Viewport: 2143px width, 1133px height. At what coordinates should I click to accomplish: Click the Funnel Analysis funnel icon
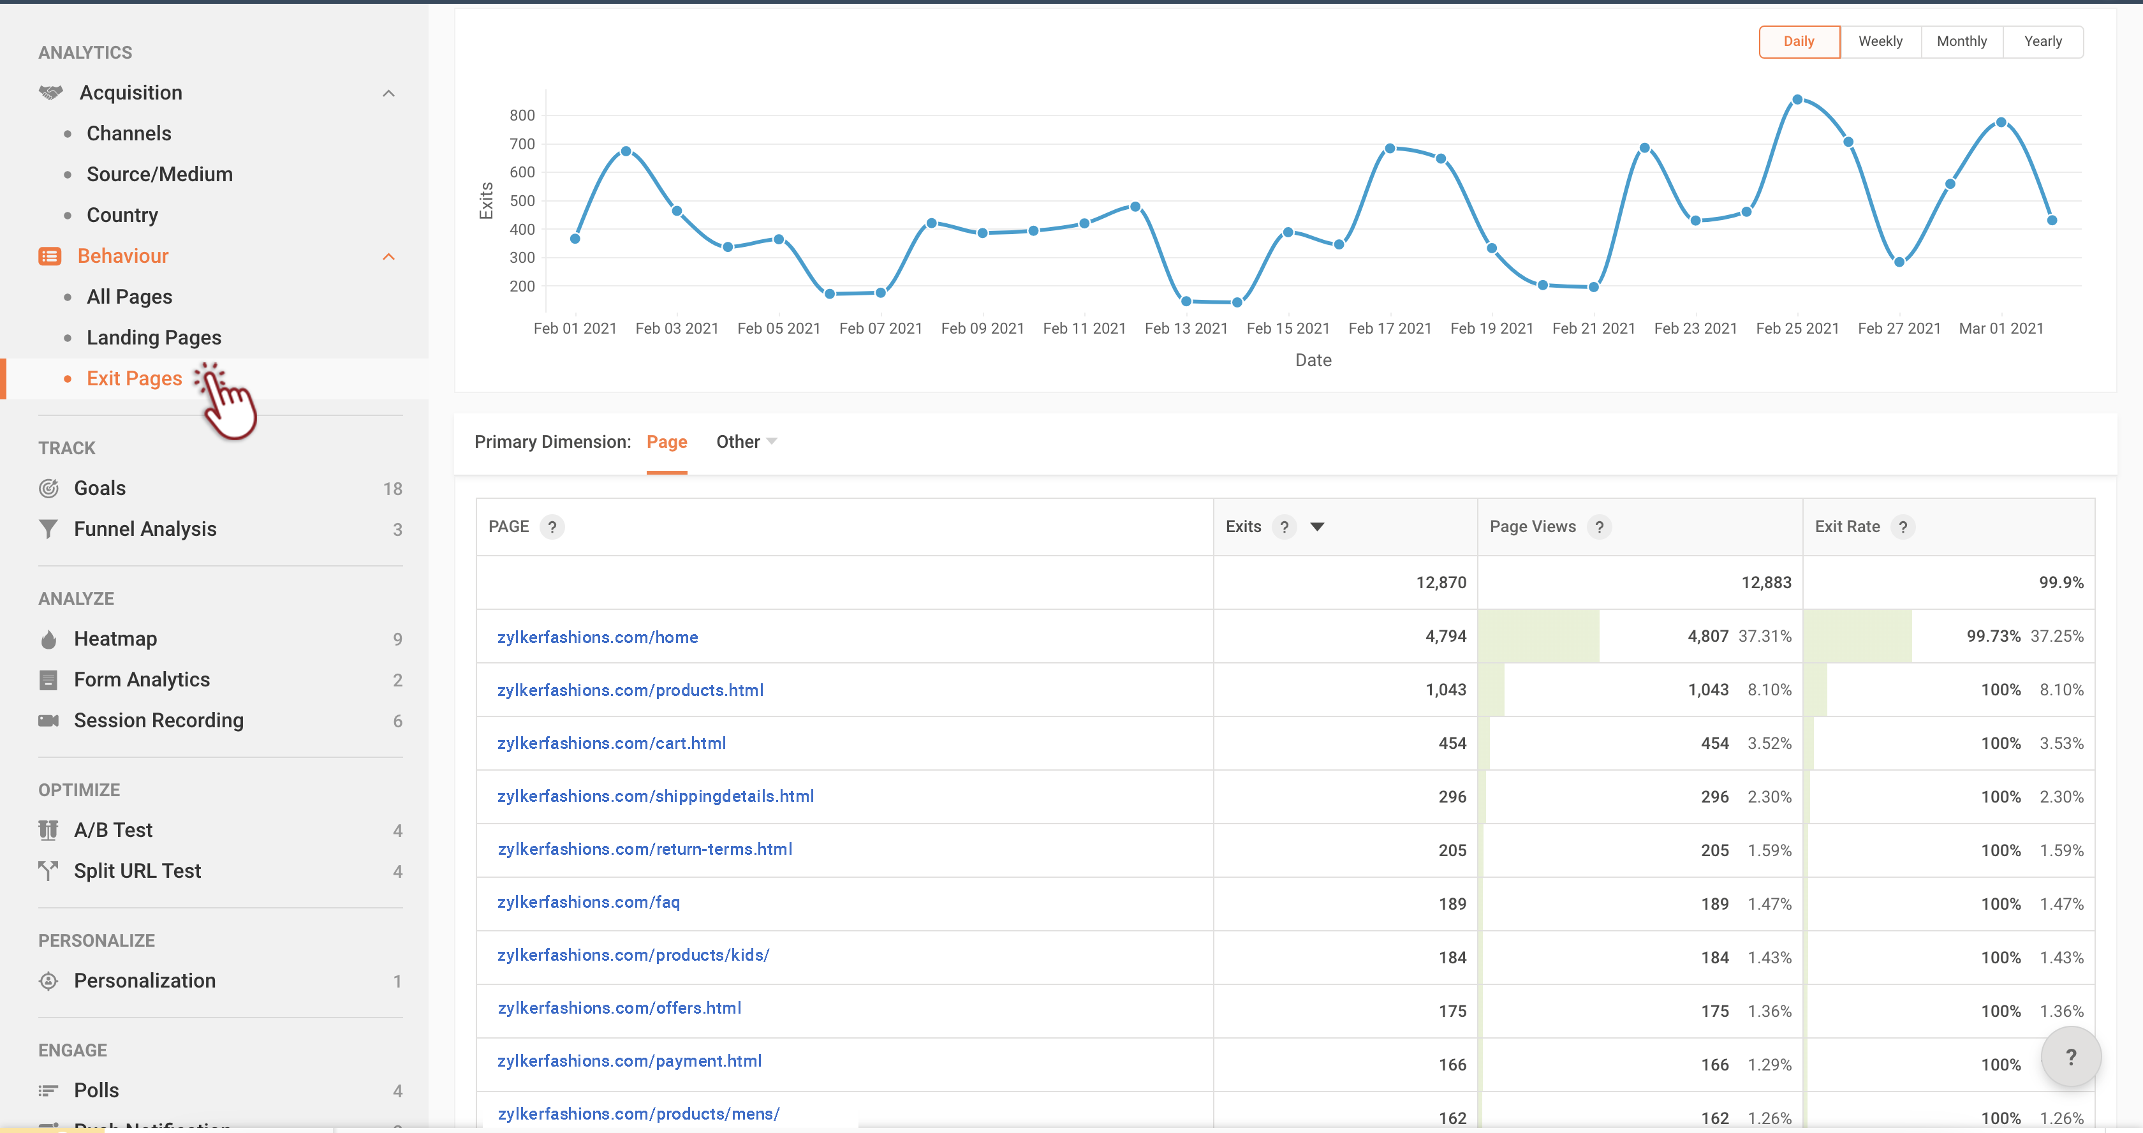[48, 529]
